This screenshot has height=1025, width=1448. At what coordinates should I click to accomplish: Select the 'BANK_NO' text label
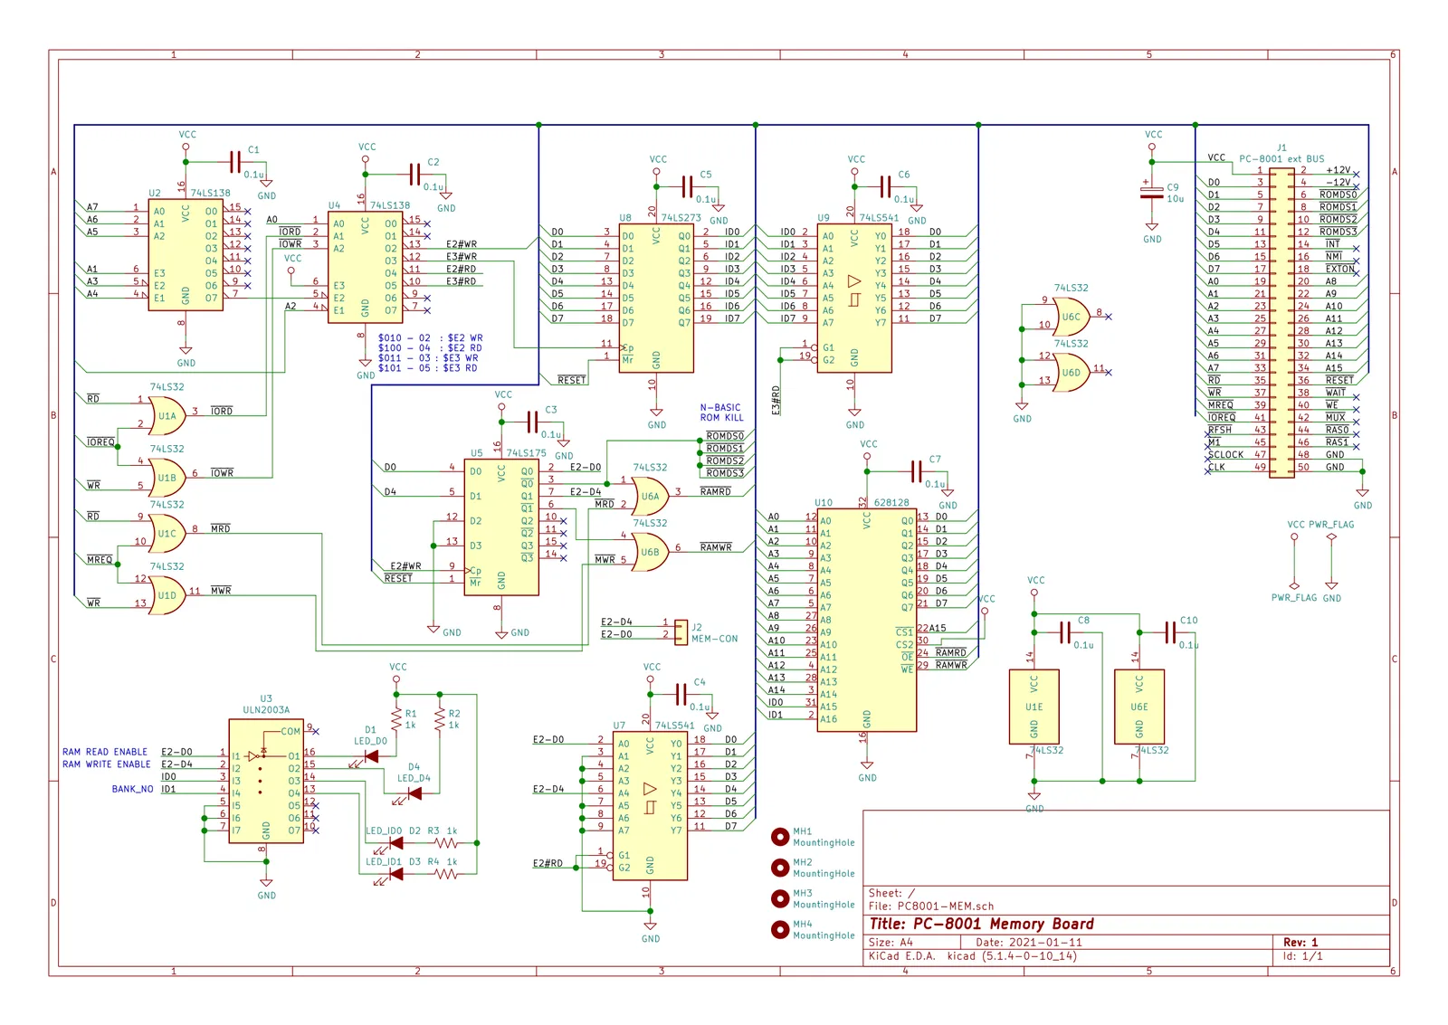tap(133, 789)
